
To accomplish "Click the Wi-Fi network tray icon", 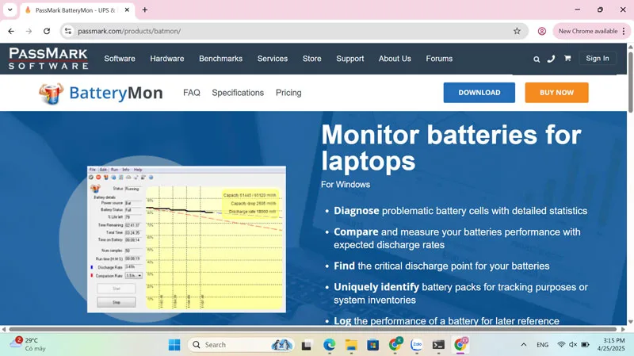I will pos(561,345).
